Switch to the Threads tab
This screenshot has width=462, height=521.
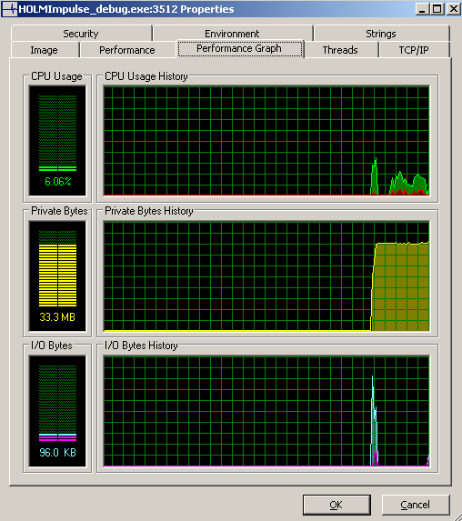(340, 50)
